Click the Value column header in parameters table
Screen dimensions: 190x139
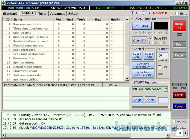point(113,85)
